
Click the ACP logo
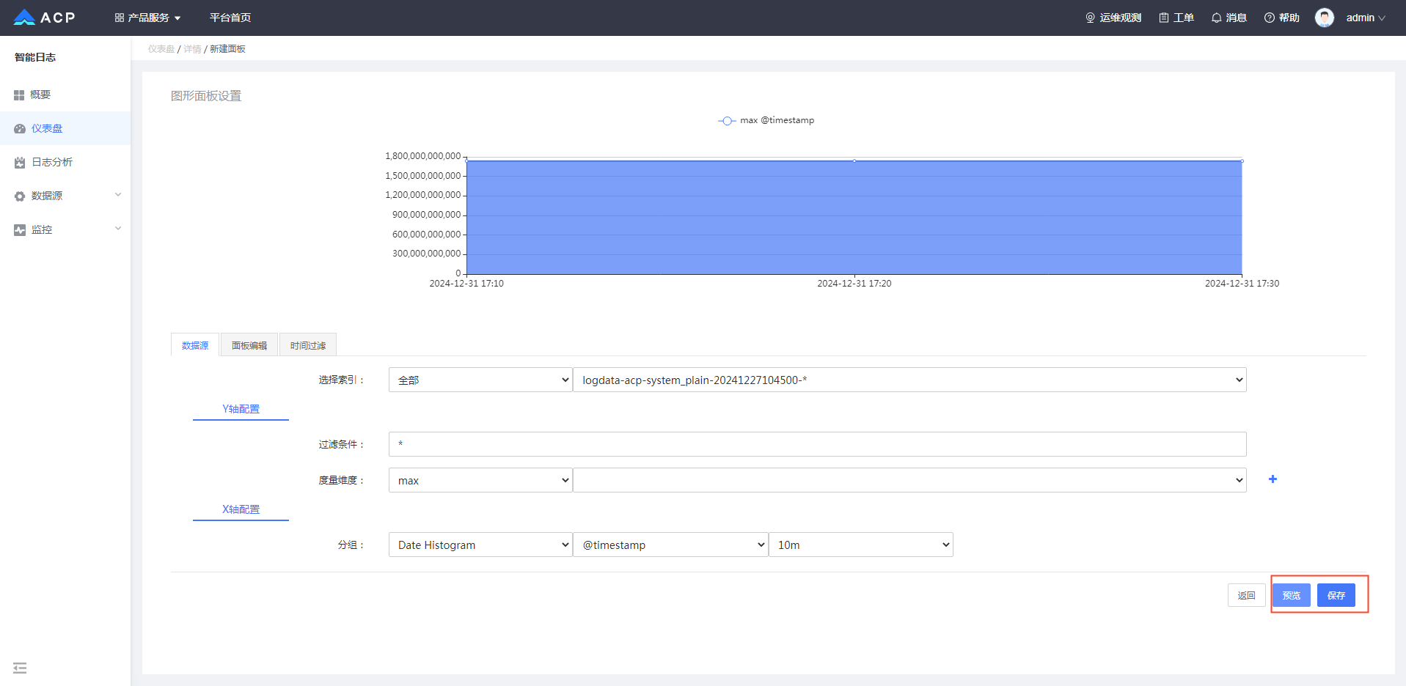coord(44,18)
